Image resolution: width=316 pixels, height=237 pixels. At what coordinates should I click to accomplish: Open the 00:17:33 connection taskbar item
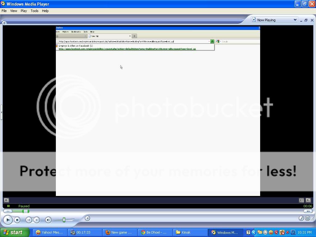pyautogui.click(x=84, y=232)
